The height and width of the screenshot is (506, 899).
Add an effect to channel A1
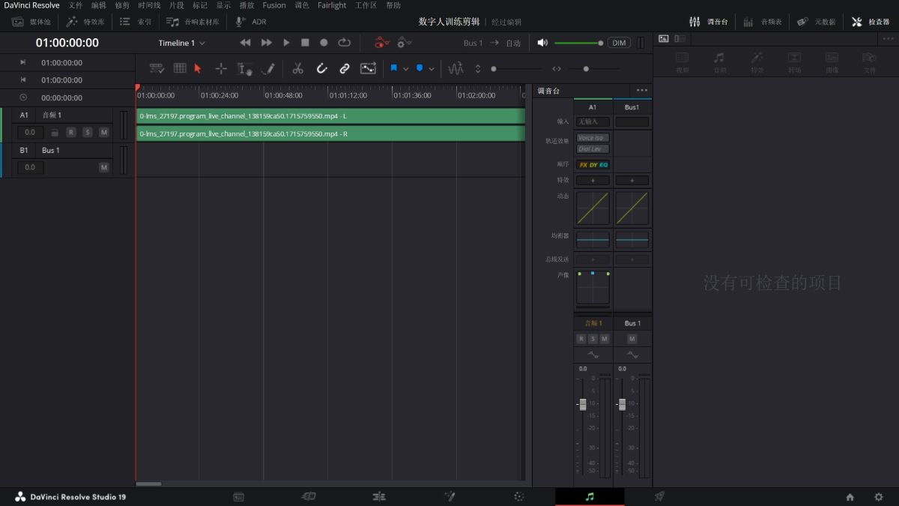593,181
